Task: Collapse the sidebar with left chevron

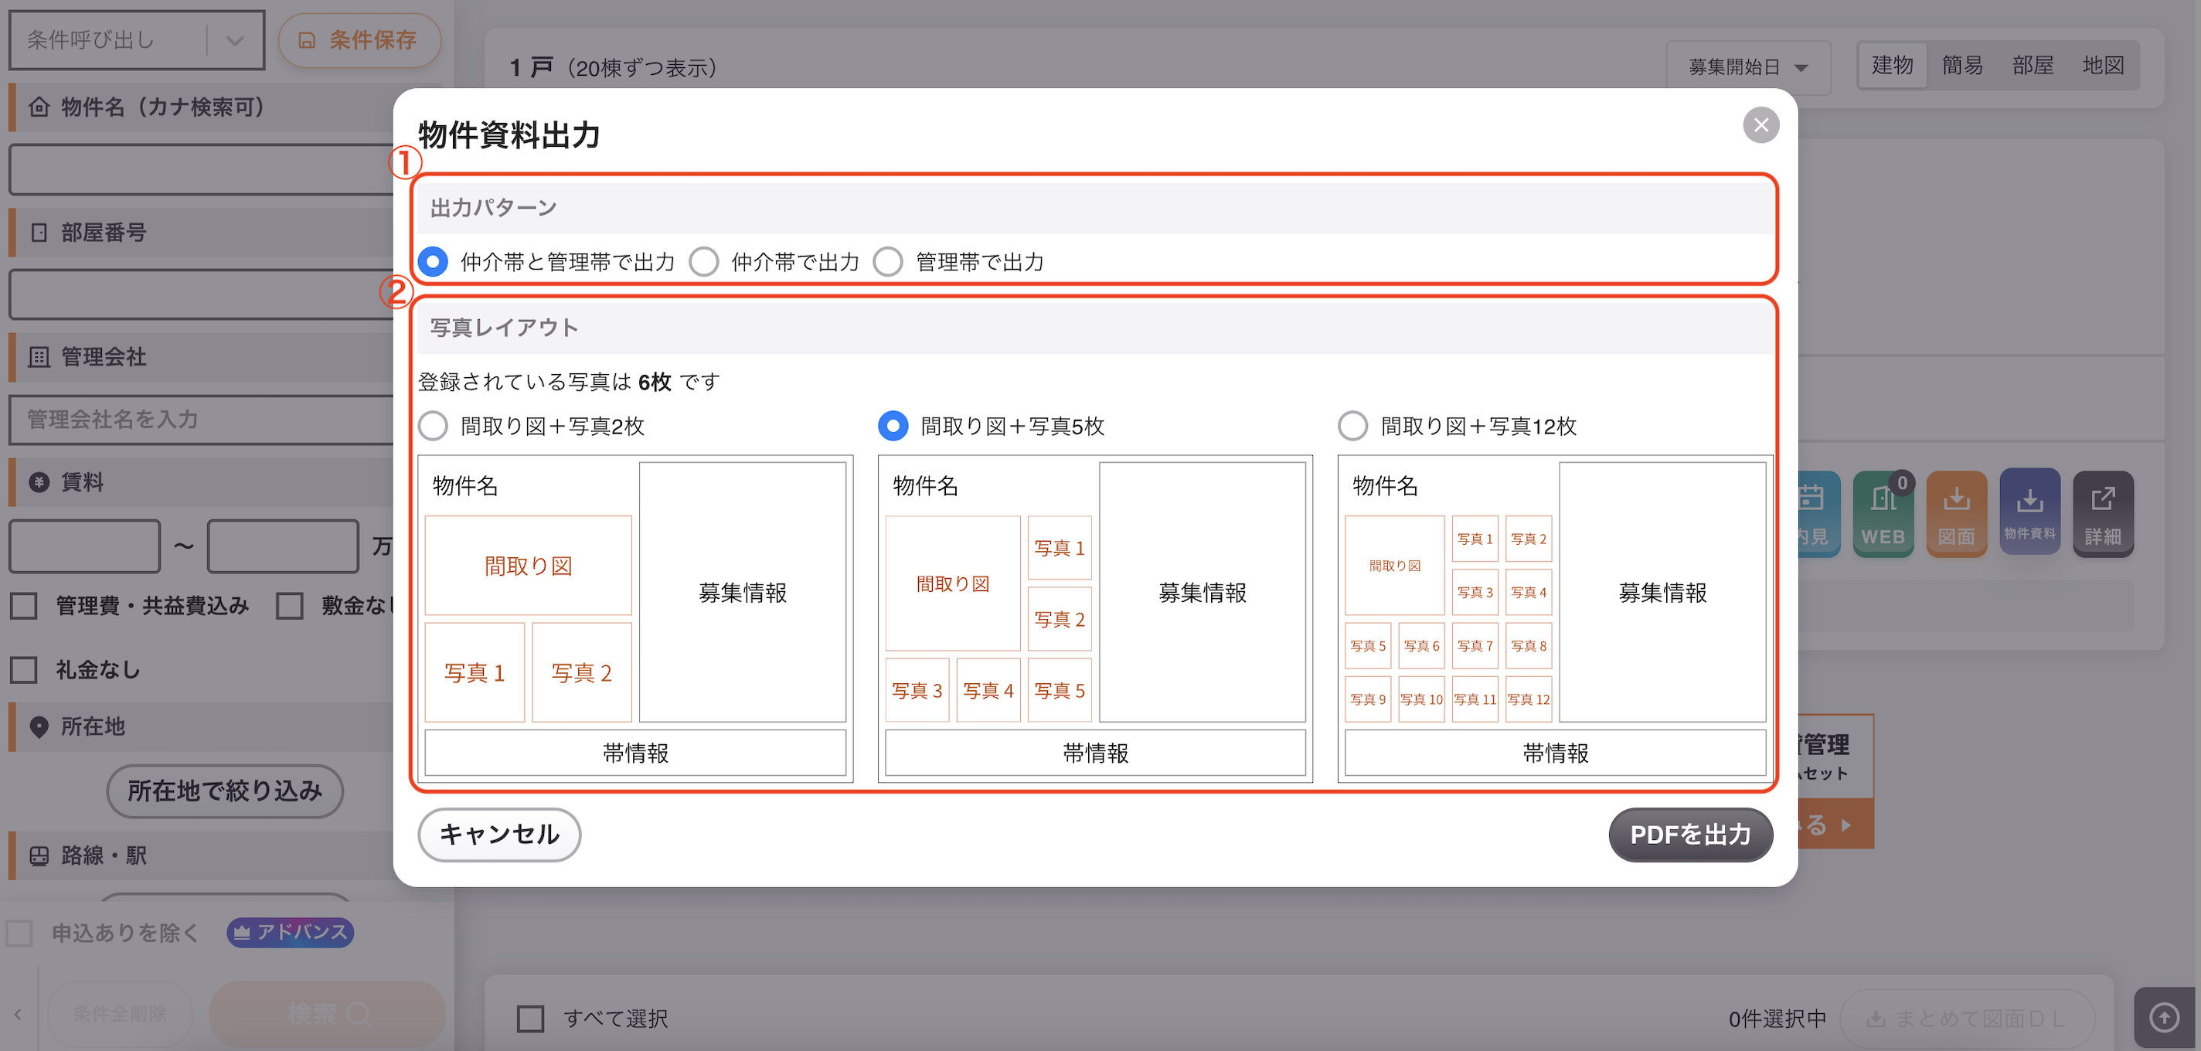Action: pos(18,1014)
